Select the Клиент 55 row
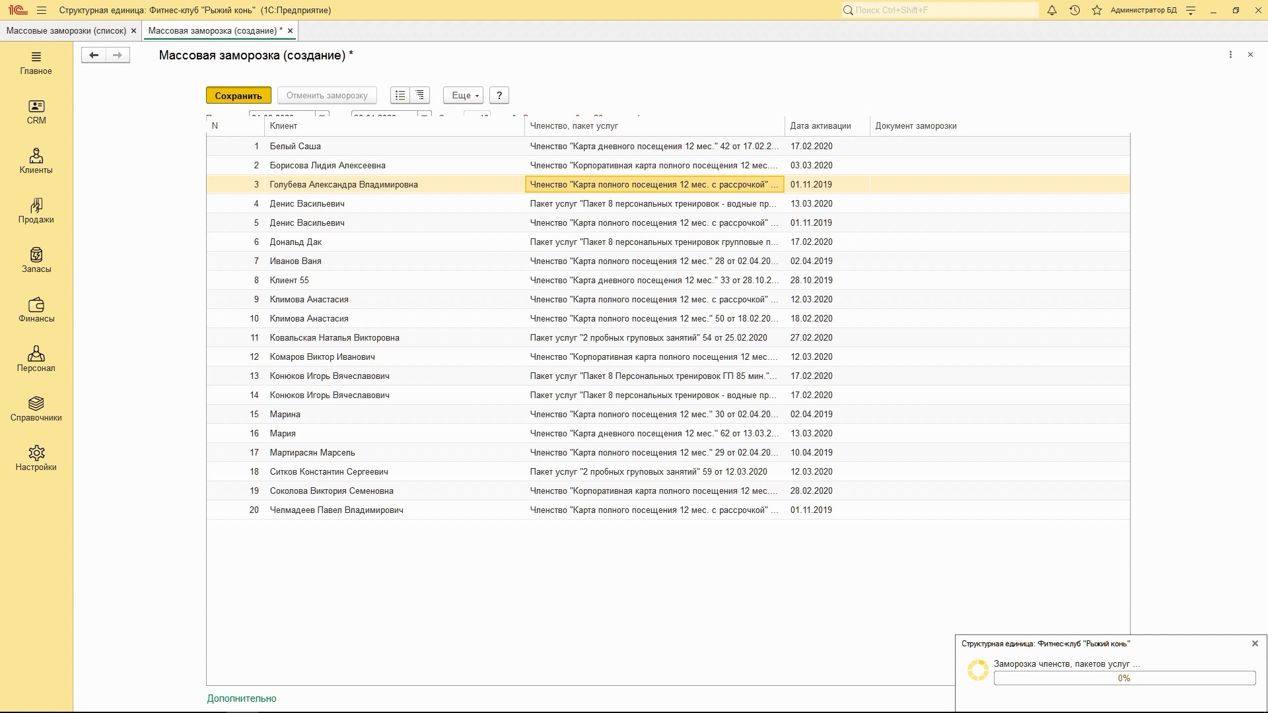 pyautogui.click(x=668, y=281)
